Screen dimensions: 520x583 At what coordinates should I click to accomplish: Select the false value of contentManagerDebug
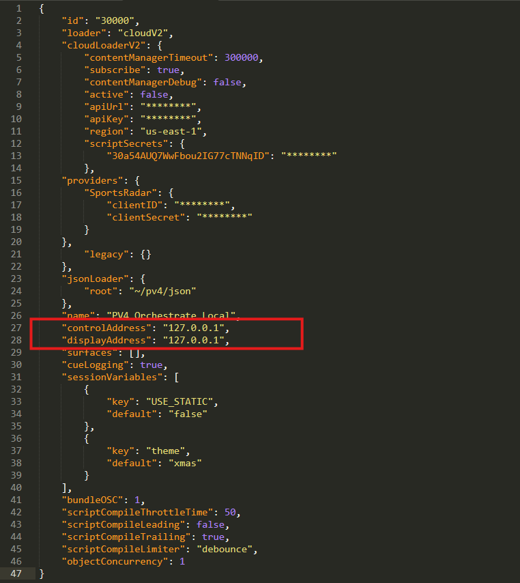(x=227, y=82)
